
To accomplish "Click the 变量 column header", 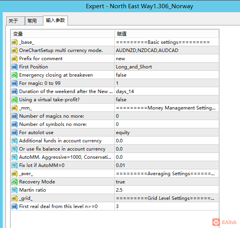I will pos(62,34).
